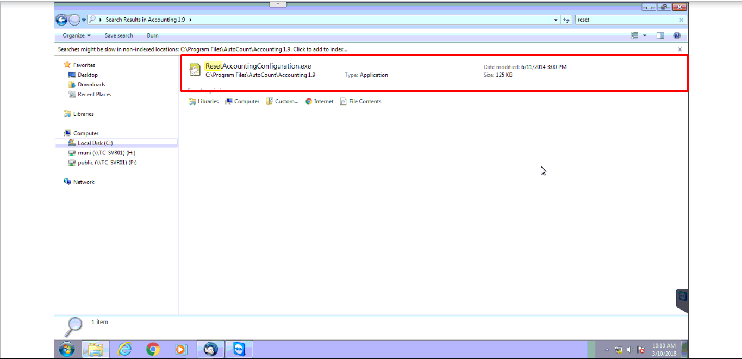Expand the remote session toolbar handle at top
The height and width of the screenshot is (359, 742).
tap(278, 4)
